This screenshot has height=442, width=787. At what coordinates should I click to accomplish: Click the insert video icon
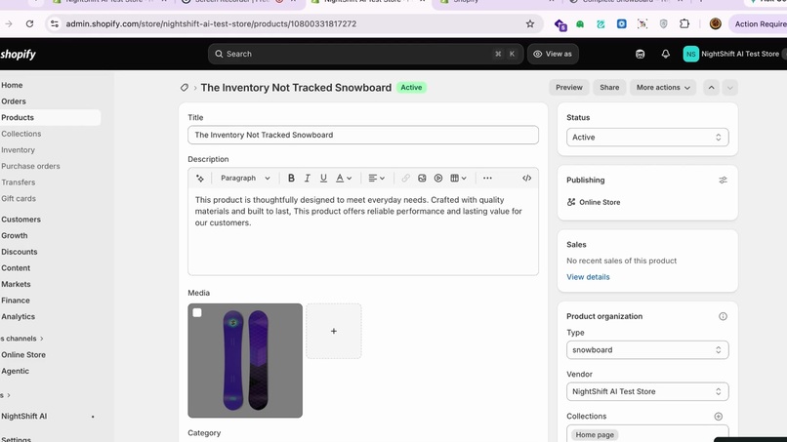pyautogui.click(x=438, y=179)
